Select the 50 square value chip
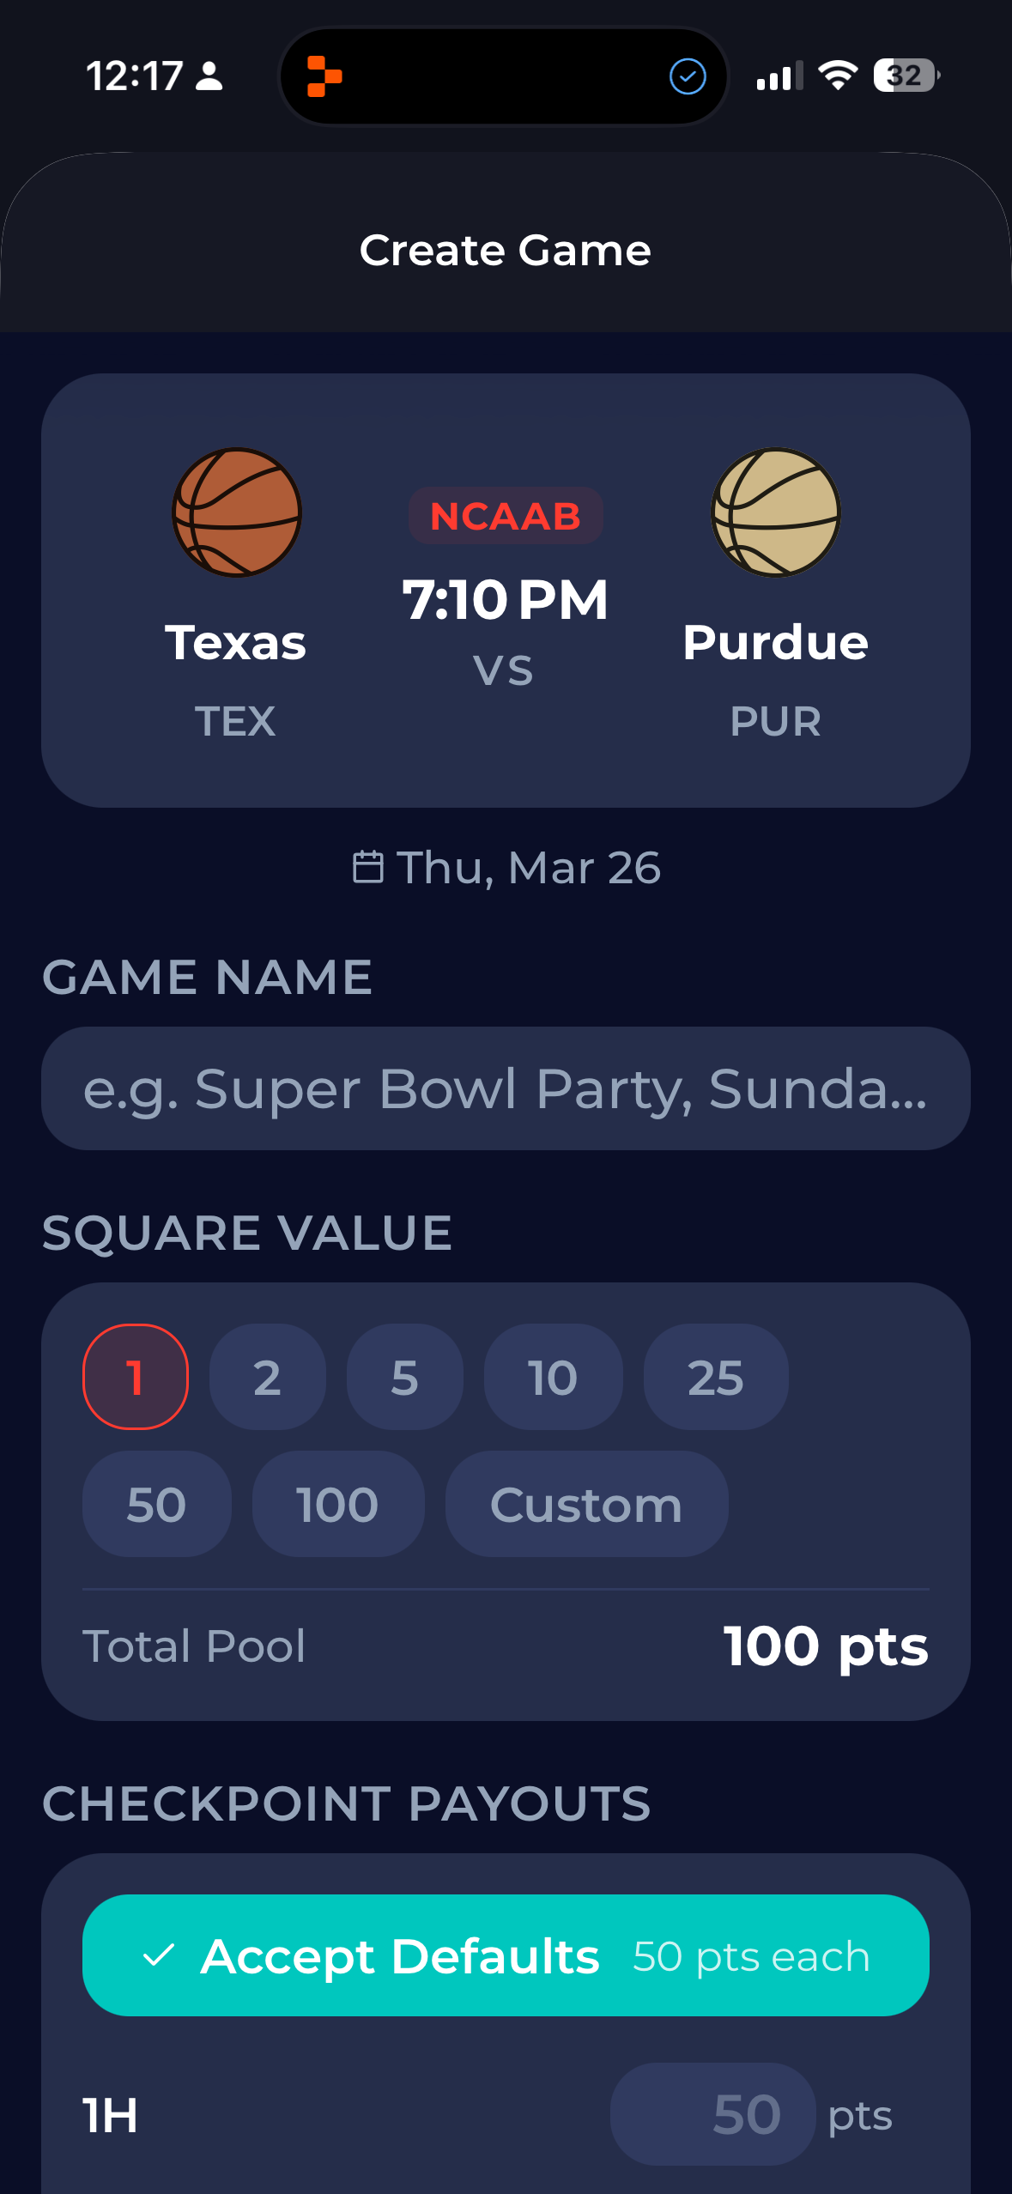The height and width of the screenshot is (2194, 1012). (156, 1504)
